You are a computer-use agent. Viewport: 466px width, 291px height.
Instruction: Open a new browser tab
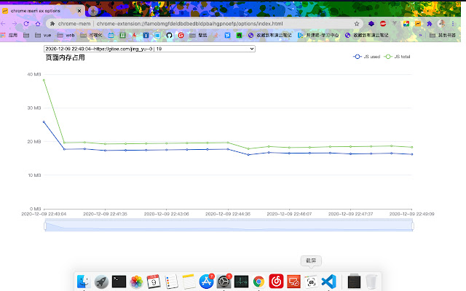(x=93, y=11)
